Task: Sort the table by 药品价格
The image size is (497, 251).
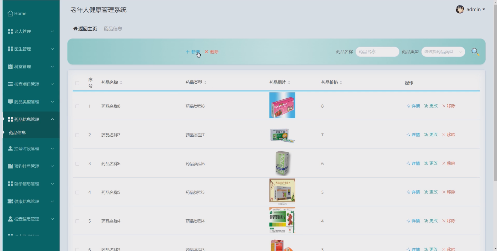Action: 341,83
